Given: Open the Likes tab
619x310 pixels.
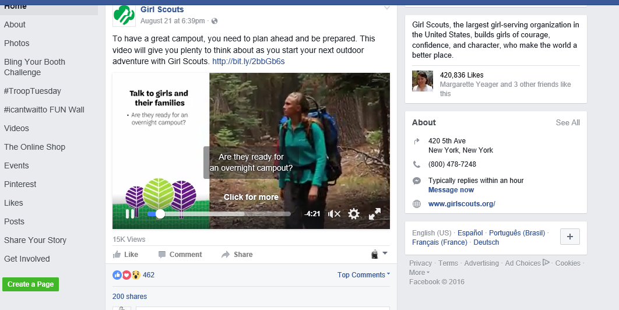Looking at the screenshot, I should (13, 203).
